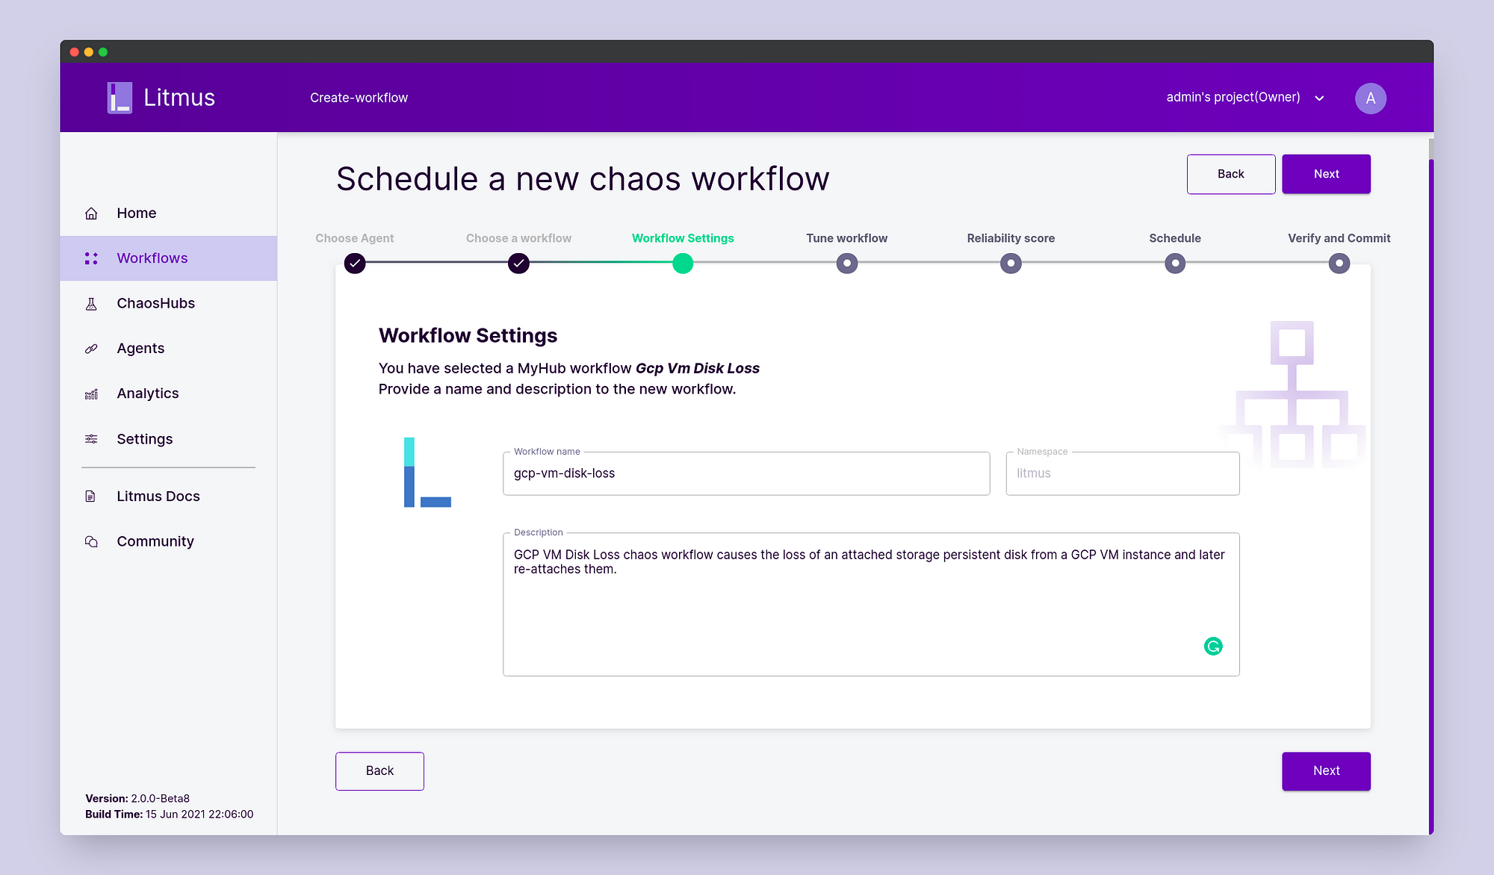Click the Gcp Vm Disk Loss bold text
This screenshot has height=875, width=1494.
pos(698,368)
